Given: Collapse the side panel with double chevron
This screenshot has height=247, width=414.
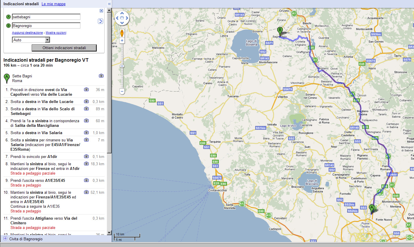Looking at the screenshot, I should click(x=109, y=4).
